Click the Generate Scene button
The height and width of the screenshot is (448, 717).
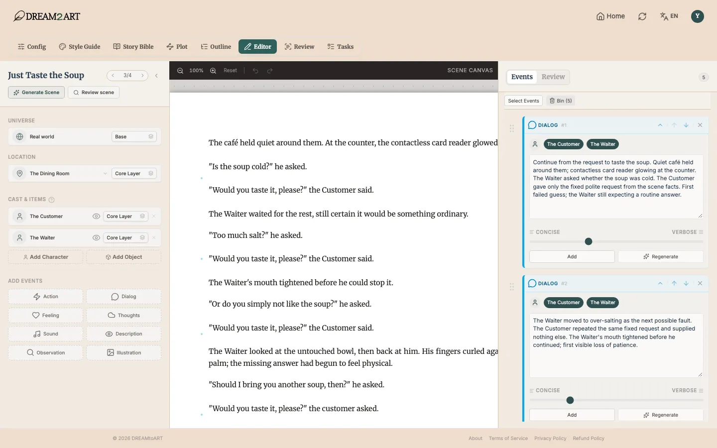pos(36,93)
